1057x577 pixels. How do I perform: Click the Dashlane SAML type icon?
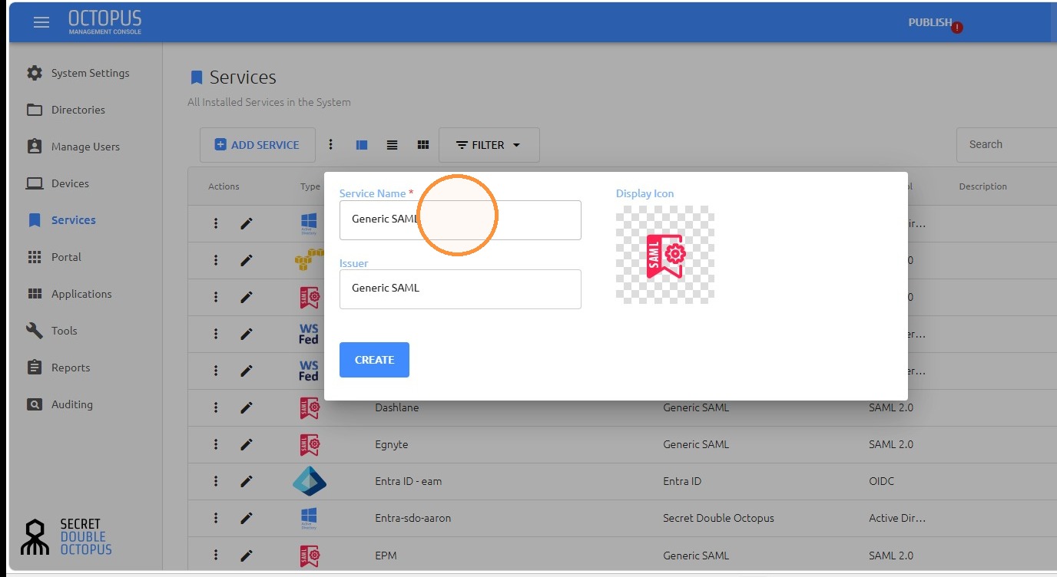(x=310, y=407)
